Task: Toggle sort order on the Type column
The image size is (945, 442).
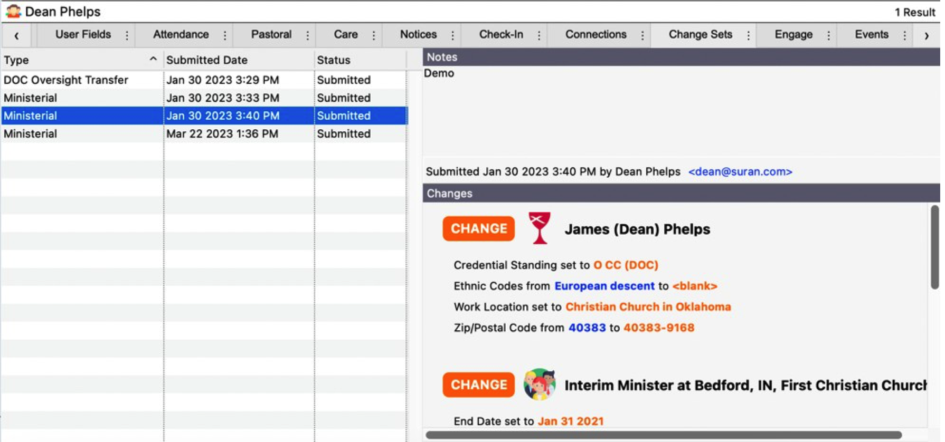Action: [153, 60]
